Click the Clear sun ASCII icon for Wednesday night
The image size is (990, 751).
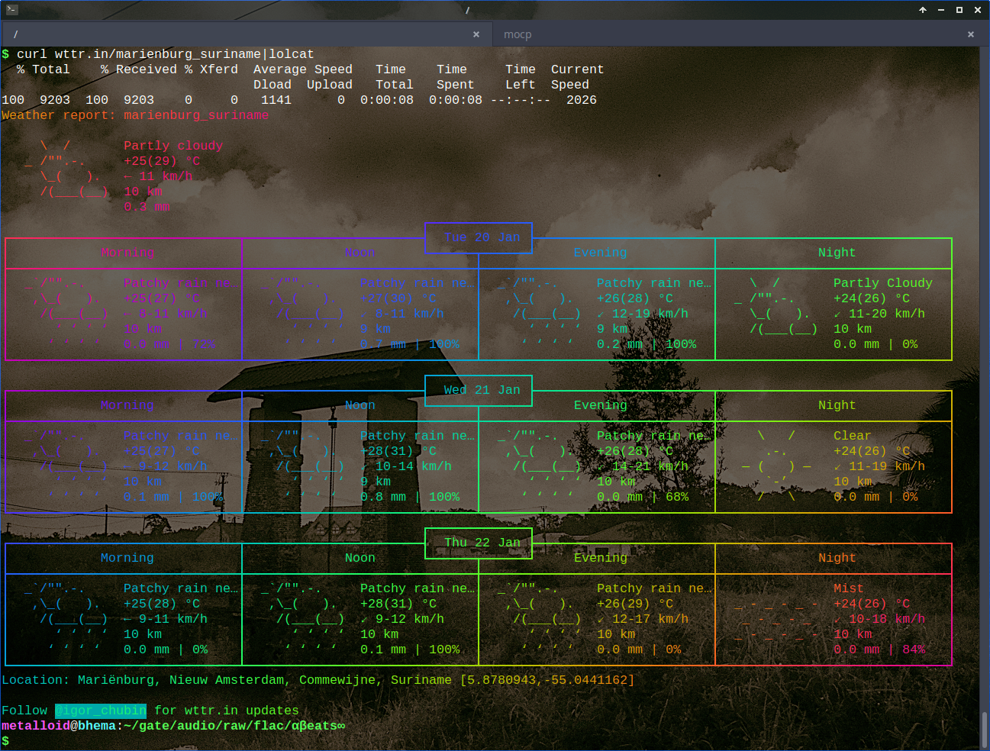tap(776, 466)
